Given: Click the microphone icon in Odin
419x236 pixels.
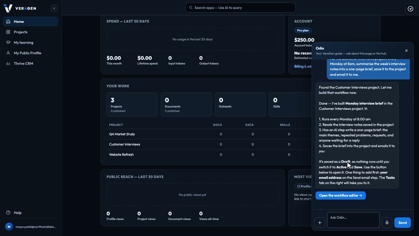Looking at the screenshot, I should [387, 223].
